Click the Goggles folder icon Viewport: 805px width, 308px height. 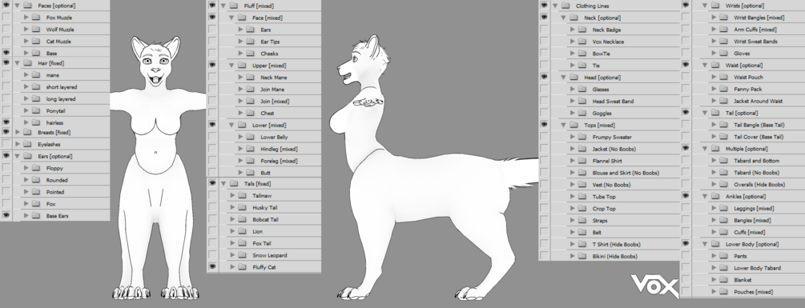[582, 113]
